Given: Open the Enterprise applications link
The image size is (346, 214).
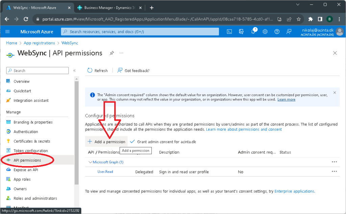Looking at the screenshot, I should coord(294,191).
